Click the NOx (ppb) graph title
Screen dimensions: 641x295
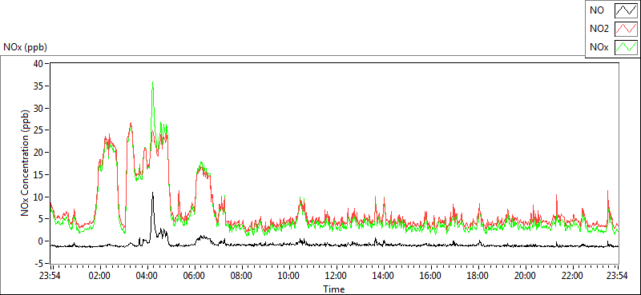tap(25, 47)
